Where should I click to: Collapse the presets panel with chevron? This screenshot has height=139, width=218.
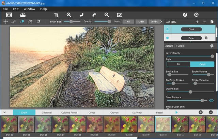5,112
